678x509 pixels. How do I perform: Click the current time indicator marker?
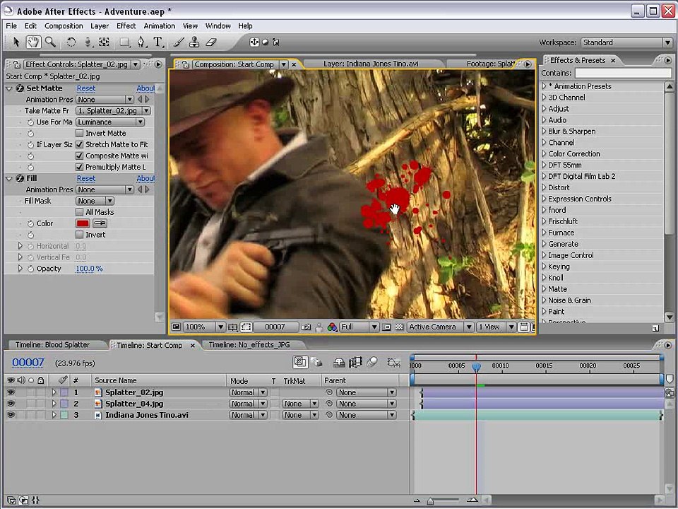coord(476,367)
